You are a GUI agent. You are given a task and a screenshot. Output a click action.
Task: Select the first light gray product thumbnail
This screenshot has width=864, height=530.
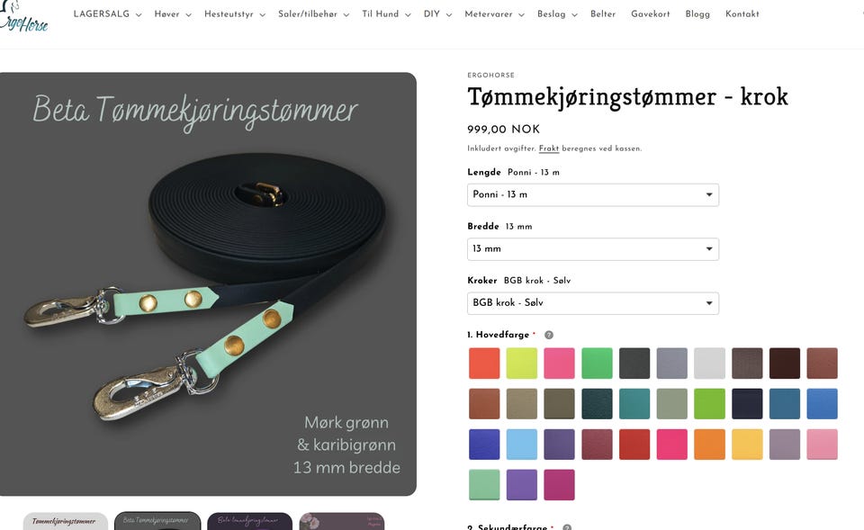tap(65, 521)
